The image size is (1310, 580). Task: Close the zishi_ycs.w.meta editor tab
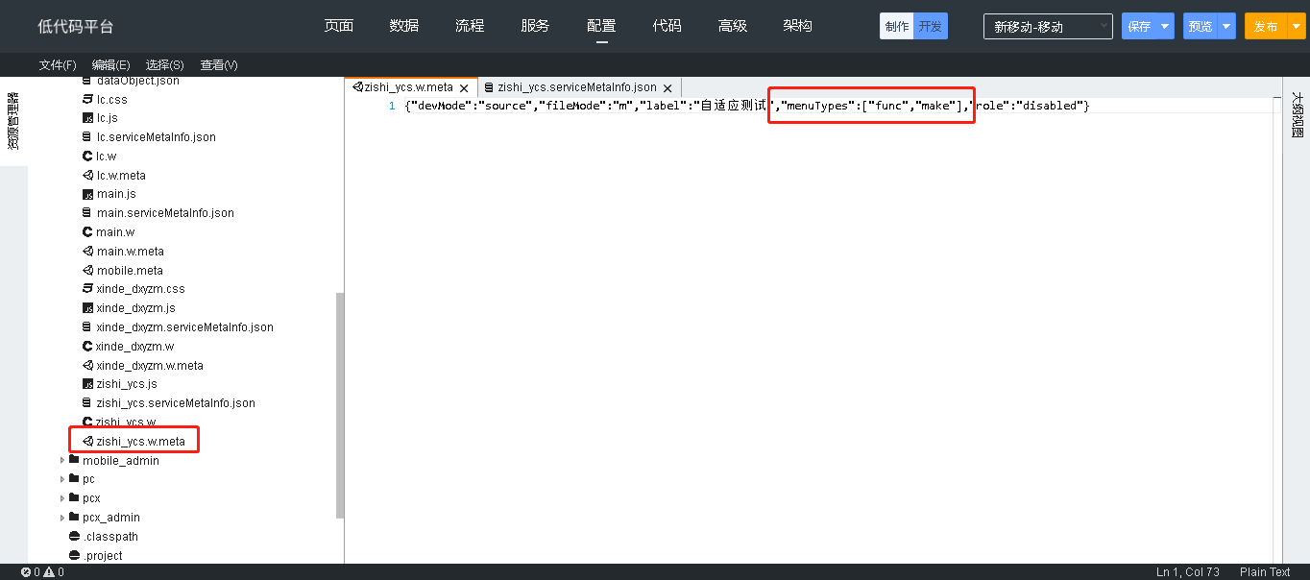pyautogui.click(x=464, y=88)
